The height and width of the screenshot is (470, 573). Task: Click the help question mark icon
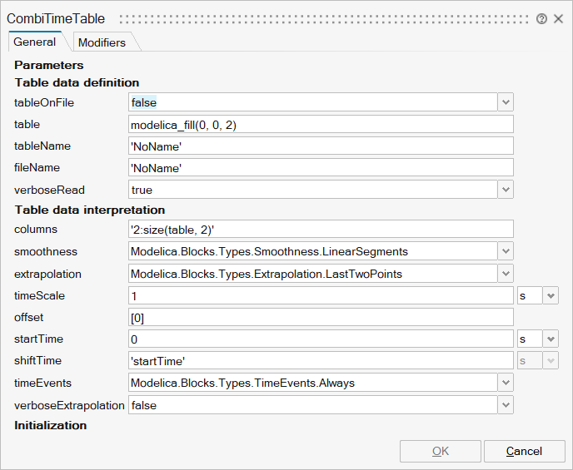tap(542, 18)
